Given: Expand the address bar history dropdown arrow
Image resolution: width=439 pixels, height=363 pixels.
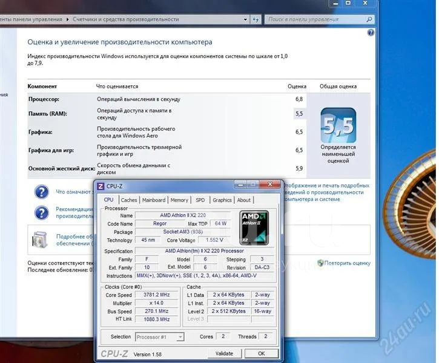Looking at the screenshot, I should (x=245, y=19).
